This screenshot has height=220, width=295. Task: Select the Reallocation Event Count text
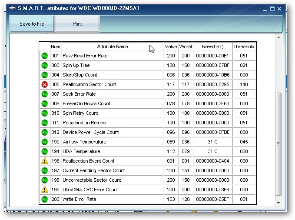coord(89,161)
